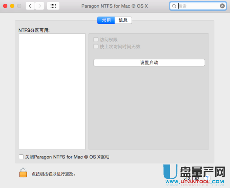Enable the 访问权限 checkbox
Viewport: 230px width, 188px height.
point(96,39)
